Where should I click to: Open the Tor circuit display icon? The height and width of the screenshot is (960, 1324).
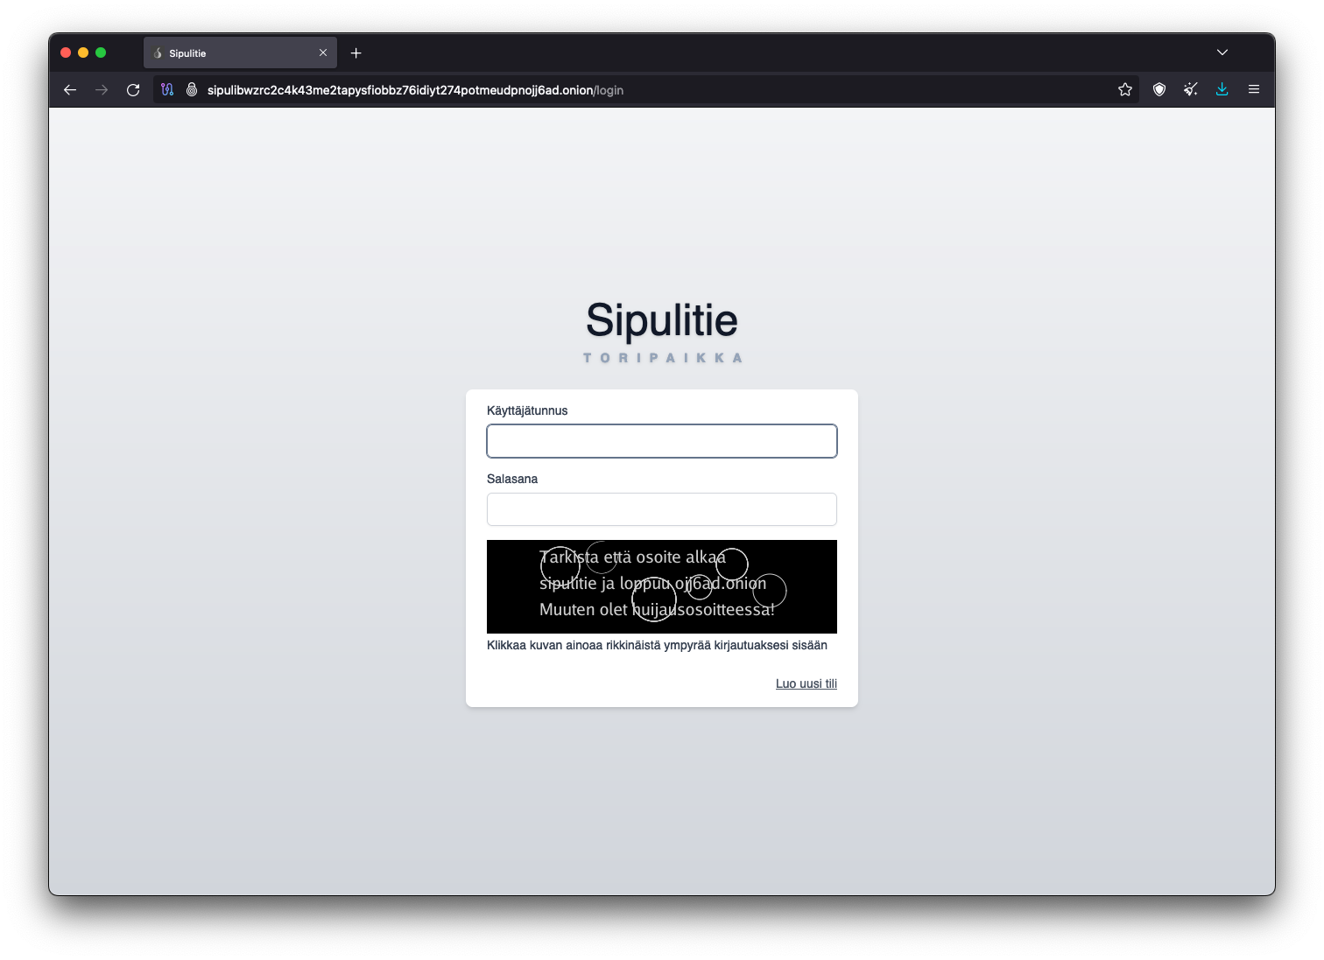click(x=167, y=89)
